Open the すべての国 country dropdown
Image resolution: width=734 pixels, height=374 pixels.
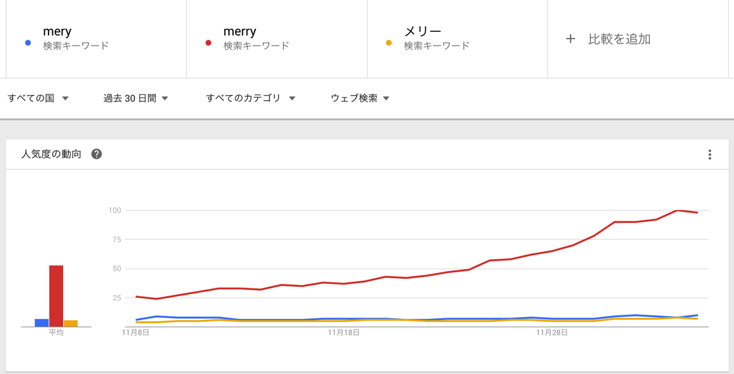[x=38, y=98]
